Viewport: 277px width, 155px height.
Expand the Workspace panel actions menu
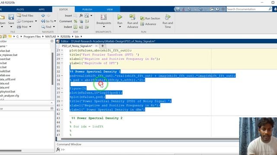[x=52, y=108]
